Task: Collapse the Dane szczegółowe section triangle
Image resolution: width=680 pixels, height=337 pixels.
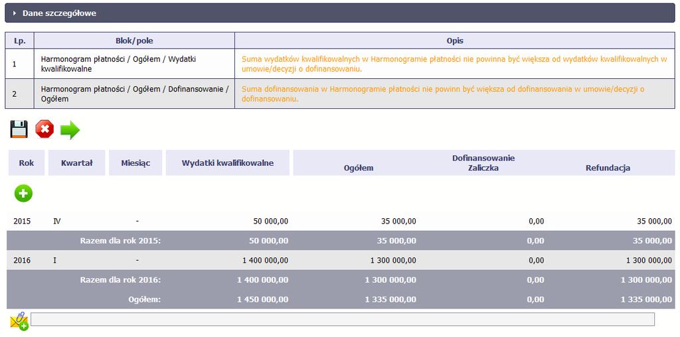Action: click(x=15, y=13)
